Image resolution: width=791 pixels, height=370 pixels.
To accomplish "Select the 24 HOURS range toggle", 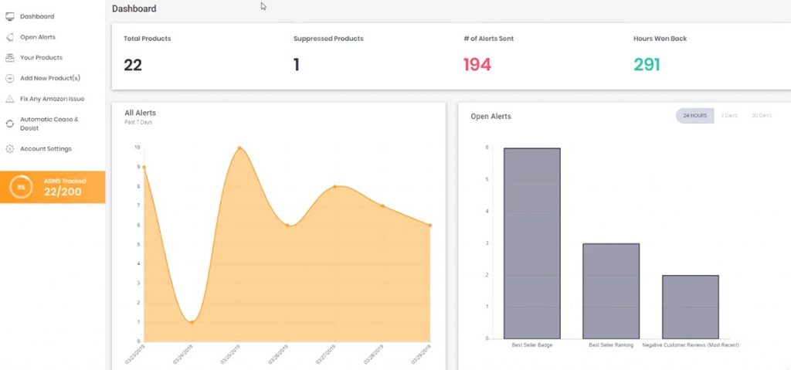I will point(694,116).
